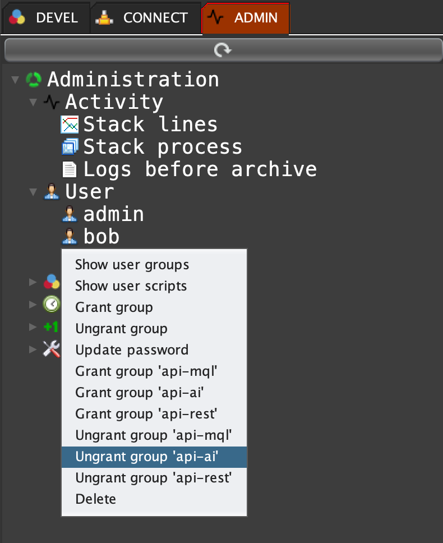Click the Stack lines chart icon
This screenshot has height=543, width=443.
click(70, 125)
